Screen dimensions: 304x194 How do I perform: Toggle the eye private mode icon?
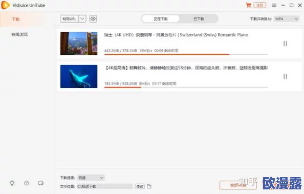[93, 19]
